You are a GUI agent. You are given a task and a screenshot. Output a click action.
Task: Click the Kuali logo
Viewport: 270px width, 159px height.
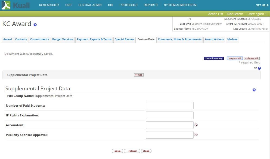15,5
